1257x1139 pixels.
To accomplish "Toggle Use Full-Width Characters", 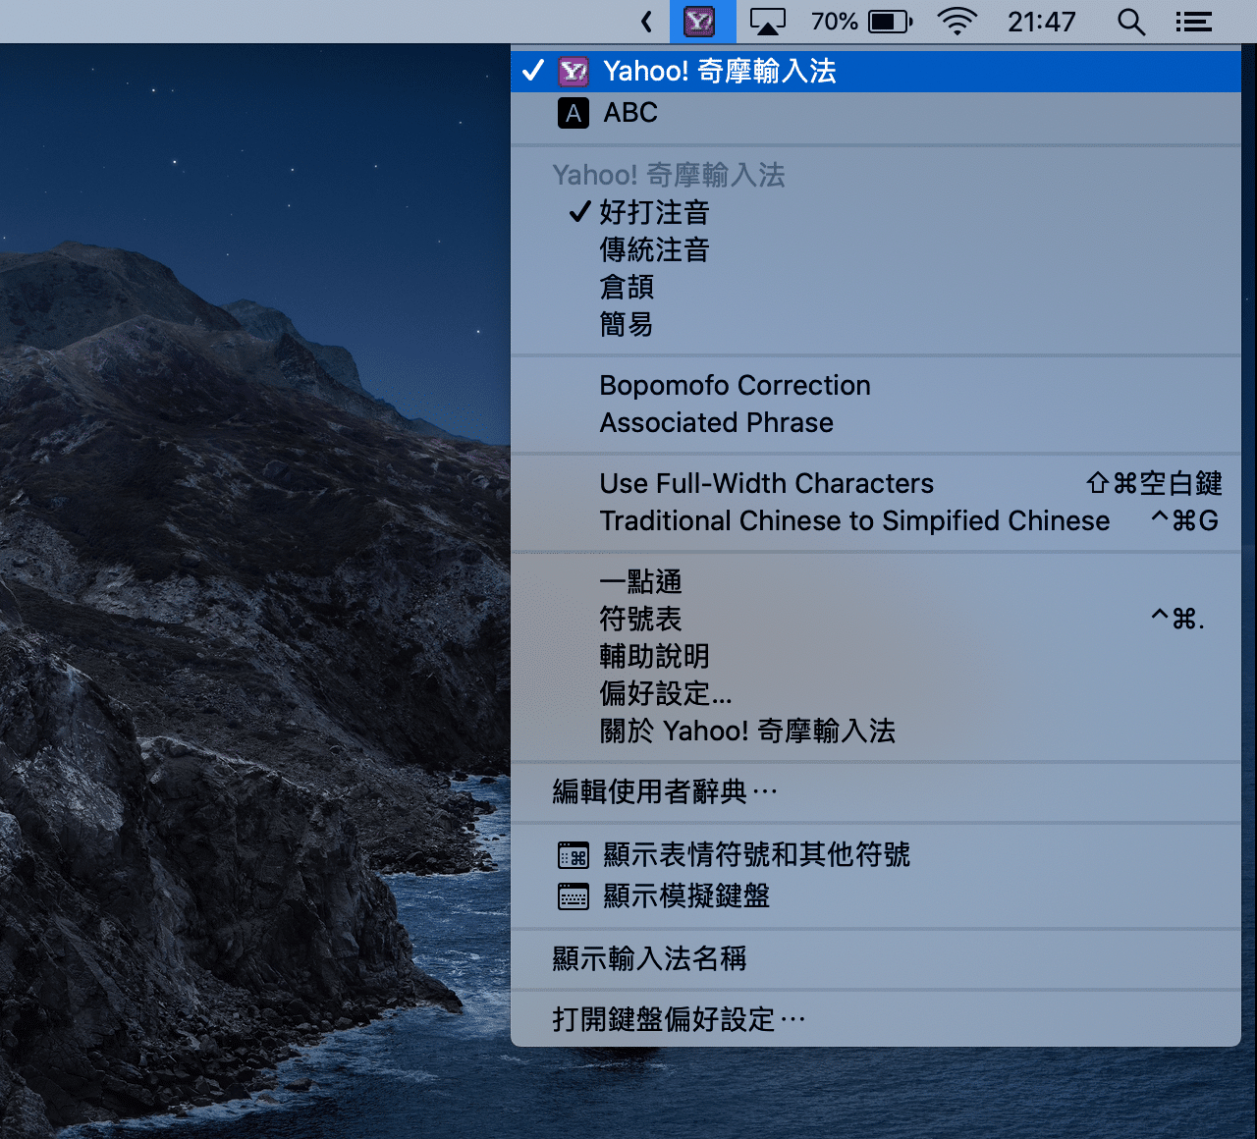I will [x=876, y=483].
